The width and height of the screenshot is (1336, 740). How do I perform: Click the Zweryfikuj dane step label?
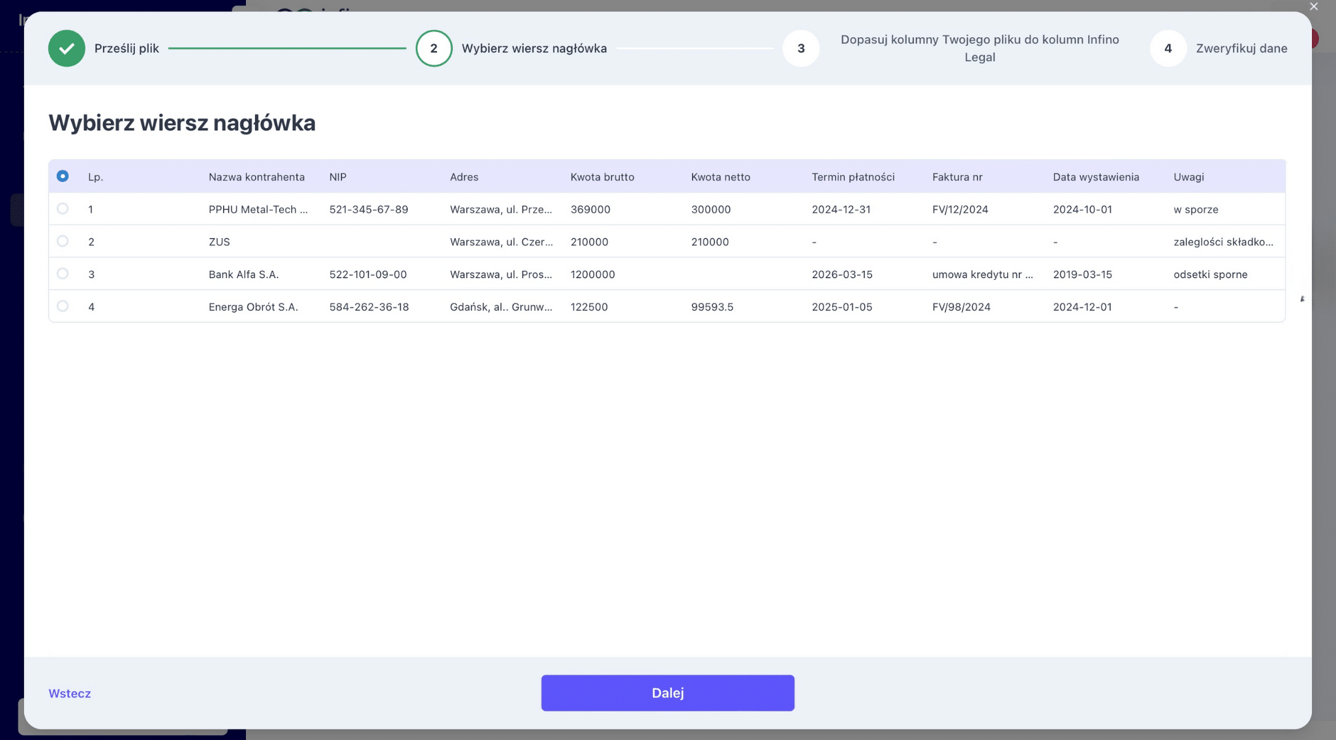click(x=1241, y=48)
